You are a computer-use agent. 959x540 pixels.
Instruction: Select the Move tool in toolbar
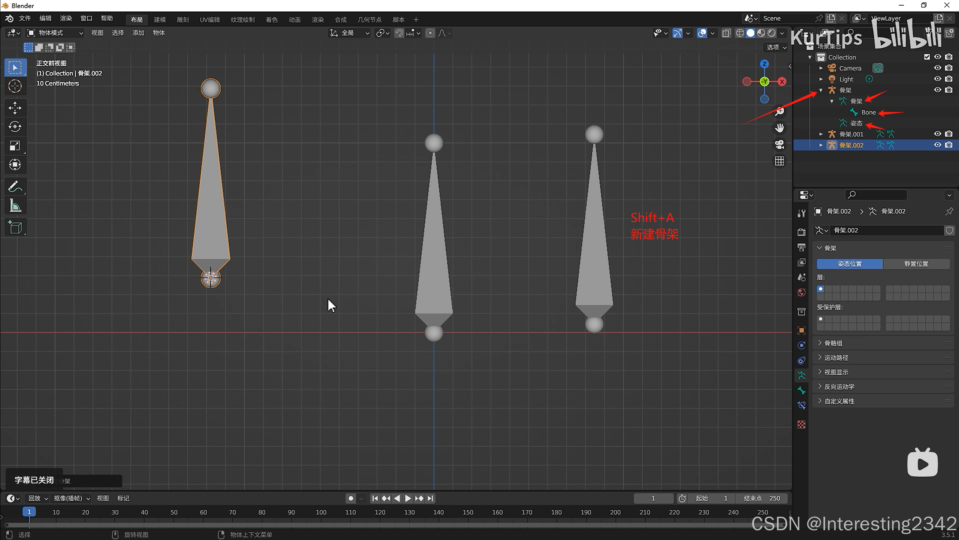pyautogui.click(x=15, y=108)
